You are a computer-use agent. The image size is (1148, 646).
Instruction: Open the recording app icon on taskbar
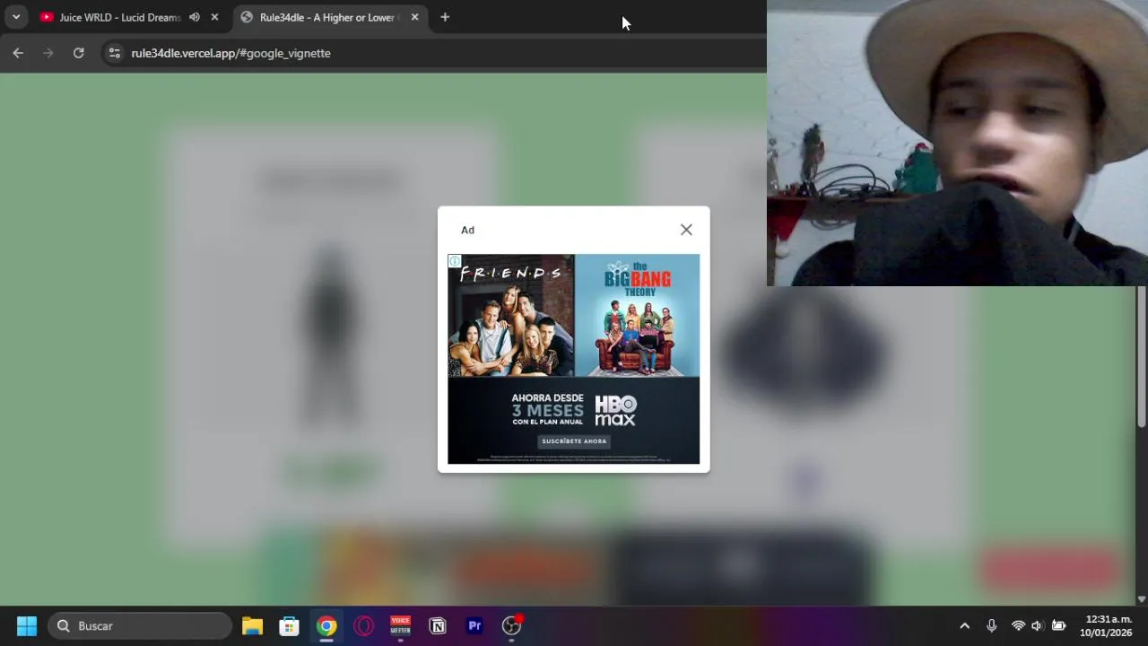pos(511,625)
